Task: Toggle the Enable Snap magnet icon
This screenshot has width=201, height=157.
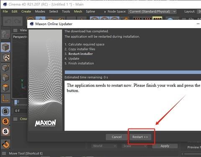Action: (5, 144)
